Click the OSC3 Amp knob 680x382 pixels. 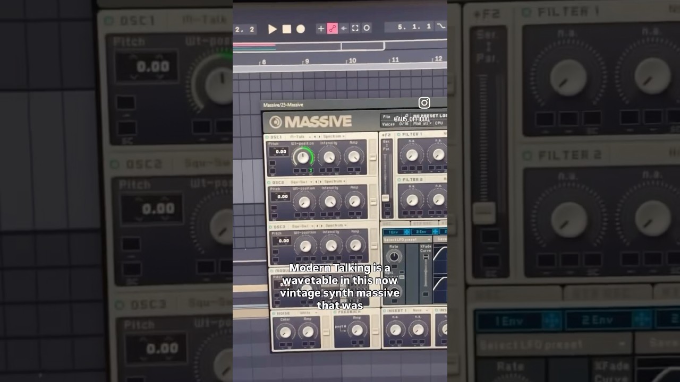coord(355,245)
